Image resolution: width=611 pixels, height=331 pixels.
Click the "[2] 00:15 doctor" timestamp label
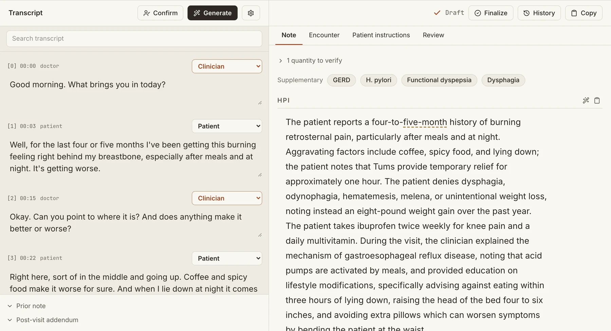[x=33, y=198]
